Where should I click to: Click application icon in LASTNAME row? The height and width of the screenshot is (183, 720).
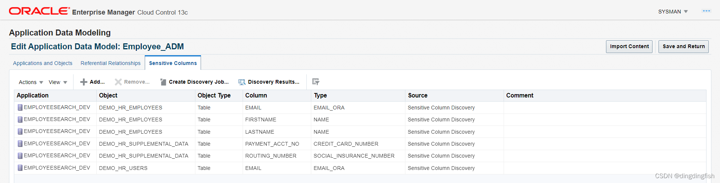pyautogui.click(x=20, y=131)
